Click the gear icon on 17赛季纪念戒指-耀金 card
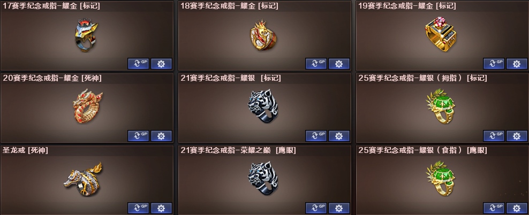The image size is (529, 215). pyautogui.click(x=161, y=64)
